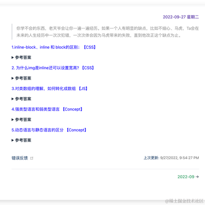205x205 pixels.
Task: Open question 2 about img being inline
Action: tap(53, 68)
